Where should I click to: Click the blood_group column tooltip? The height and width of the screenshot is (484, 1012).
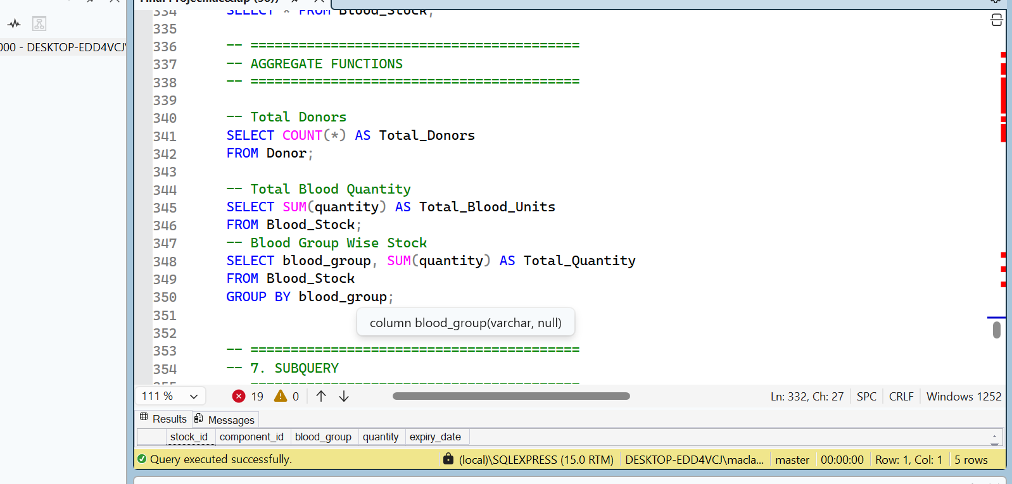(465, 323)
